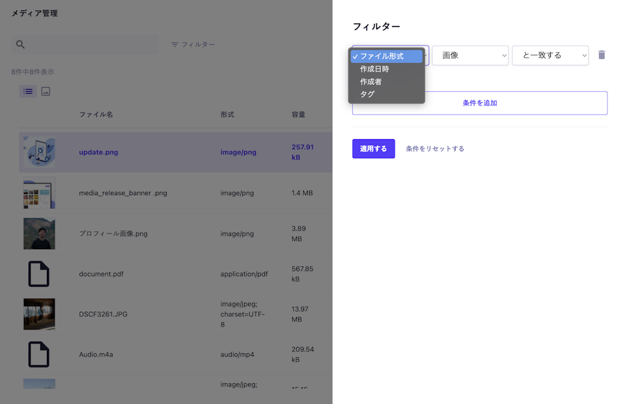Click the media search input field

91,44
